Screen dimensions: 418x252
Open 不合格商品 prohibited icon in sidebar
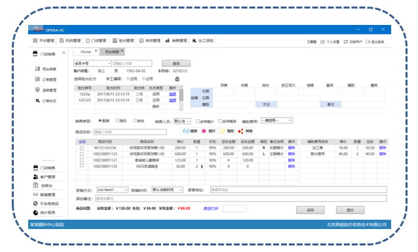tap(35, 203)
